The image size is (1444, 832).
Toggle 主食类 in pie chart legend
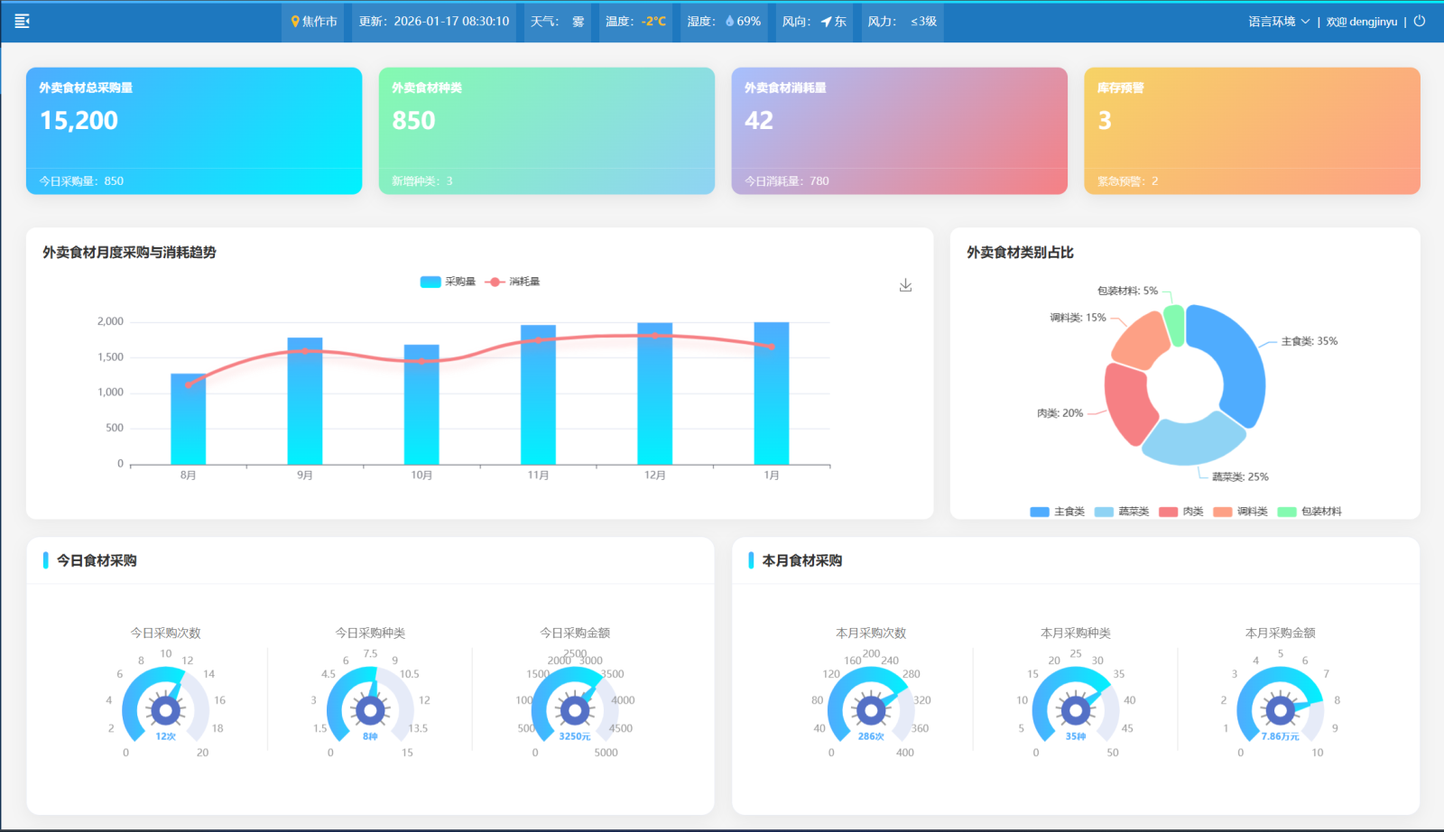click(x=1058, y=512)
